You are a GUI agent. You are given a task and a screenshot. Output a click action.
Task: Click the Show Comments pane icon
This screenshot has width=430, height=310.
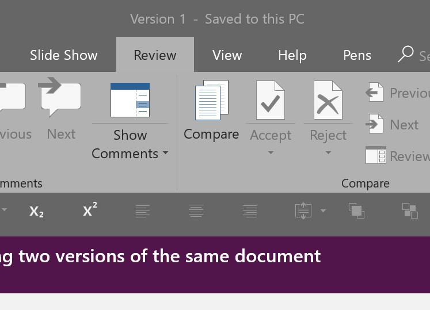click(130, 101)
